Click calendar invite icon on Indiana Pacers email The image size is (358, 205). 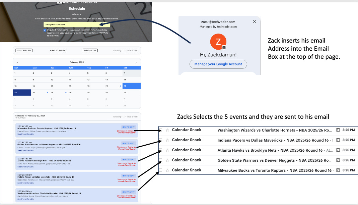(x=338, y=140)
